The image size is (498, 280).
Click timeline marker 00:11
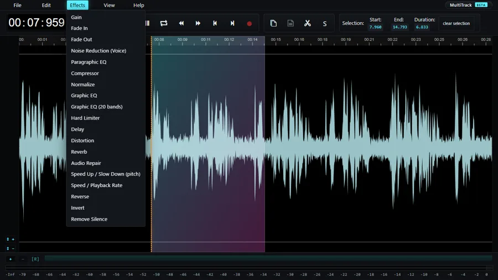[205, 39]
